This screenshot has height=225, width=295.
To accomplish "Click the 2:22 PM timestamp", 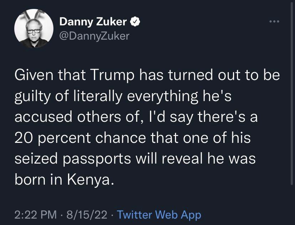I will (36, 215).
